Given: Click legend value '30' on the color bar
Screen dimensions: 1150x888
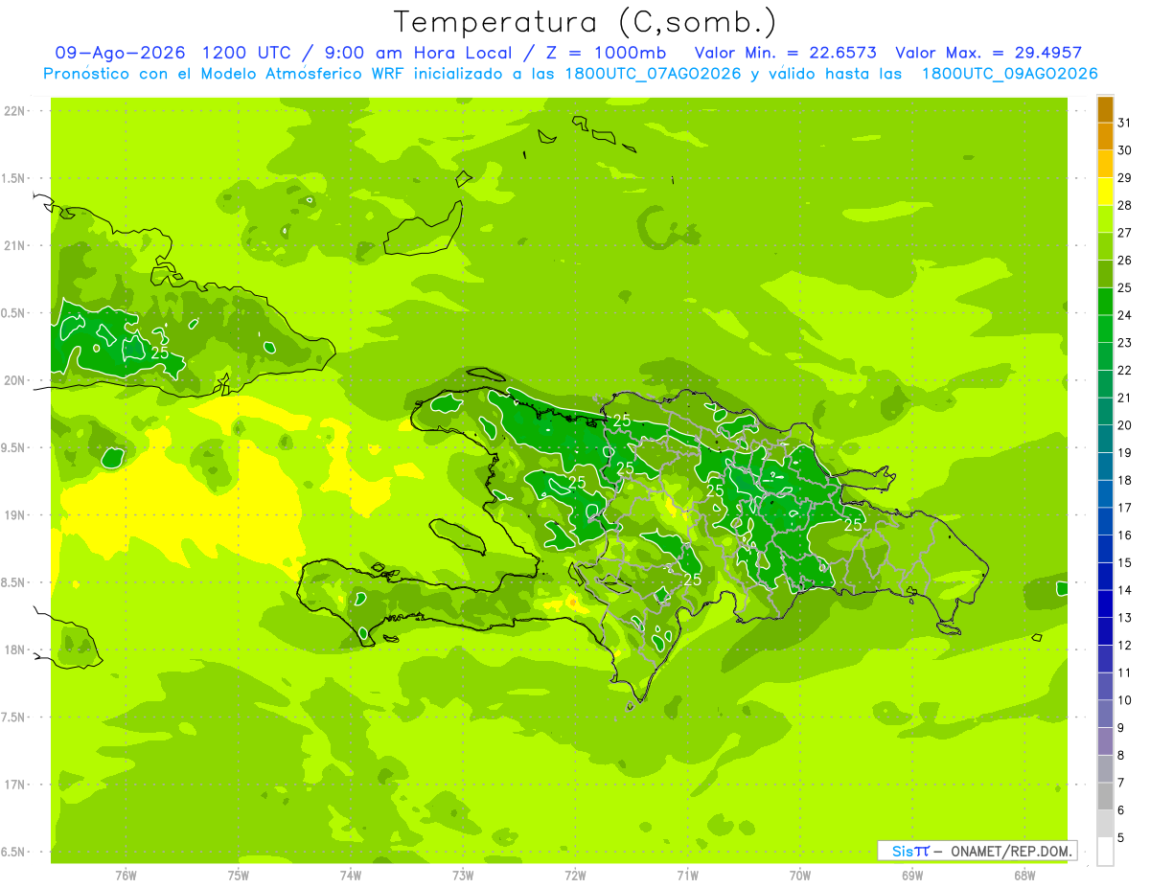Looking at the screenshot, I should (1125, 149).
